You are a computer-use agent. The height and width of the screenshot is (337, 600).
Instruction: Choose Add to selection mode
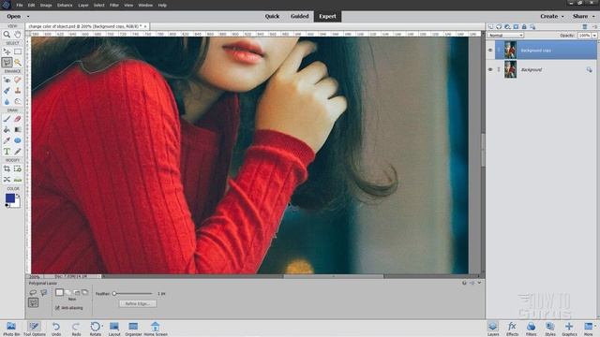68,292
